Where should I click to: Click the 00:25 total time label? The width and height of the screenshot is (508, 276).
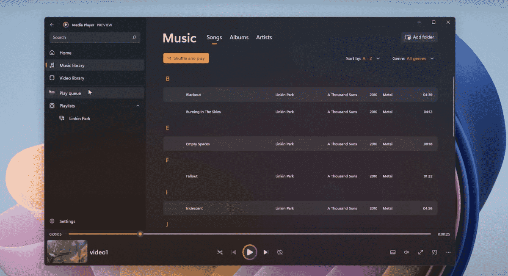coord(444,234)
